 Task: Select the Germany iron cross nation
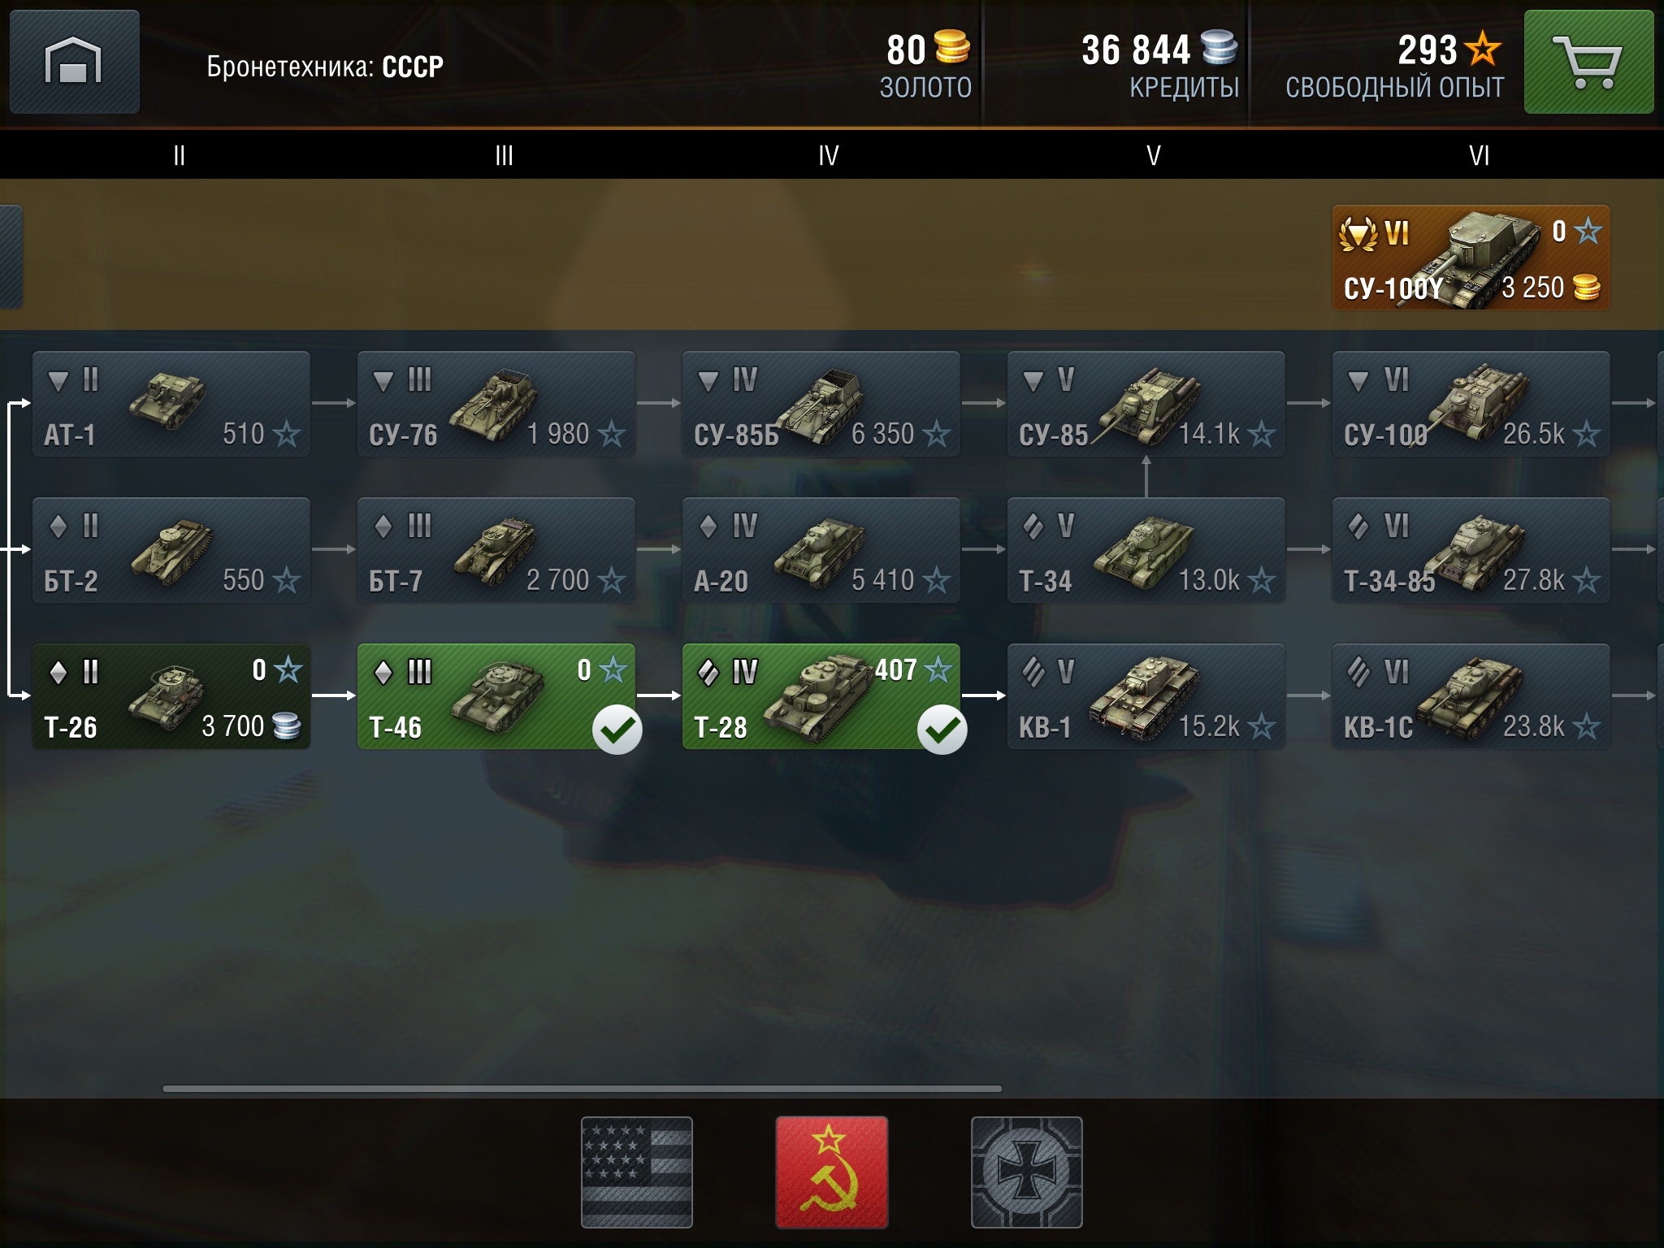click(x=1027, y=1172)
